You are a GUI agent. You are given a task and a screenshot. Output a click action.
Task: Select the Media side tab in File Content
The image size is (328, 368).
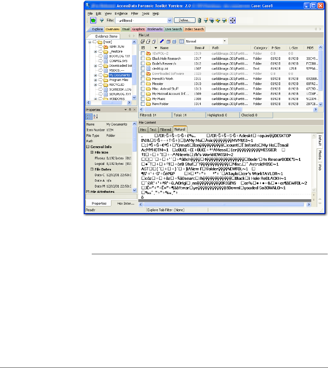(x=320, y=155)
